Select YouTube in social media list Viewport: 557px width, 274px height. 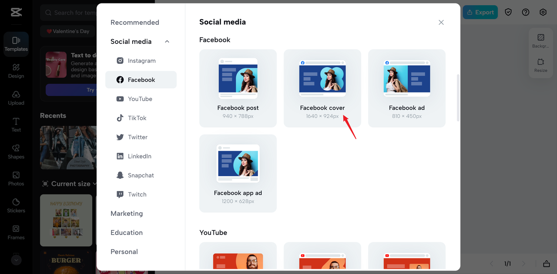[x=141, y=99]
